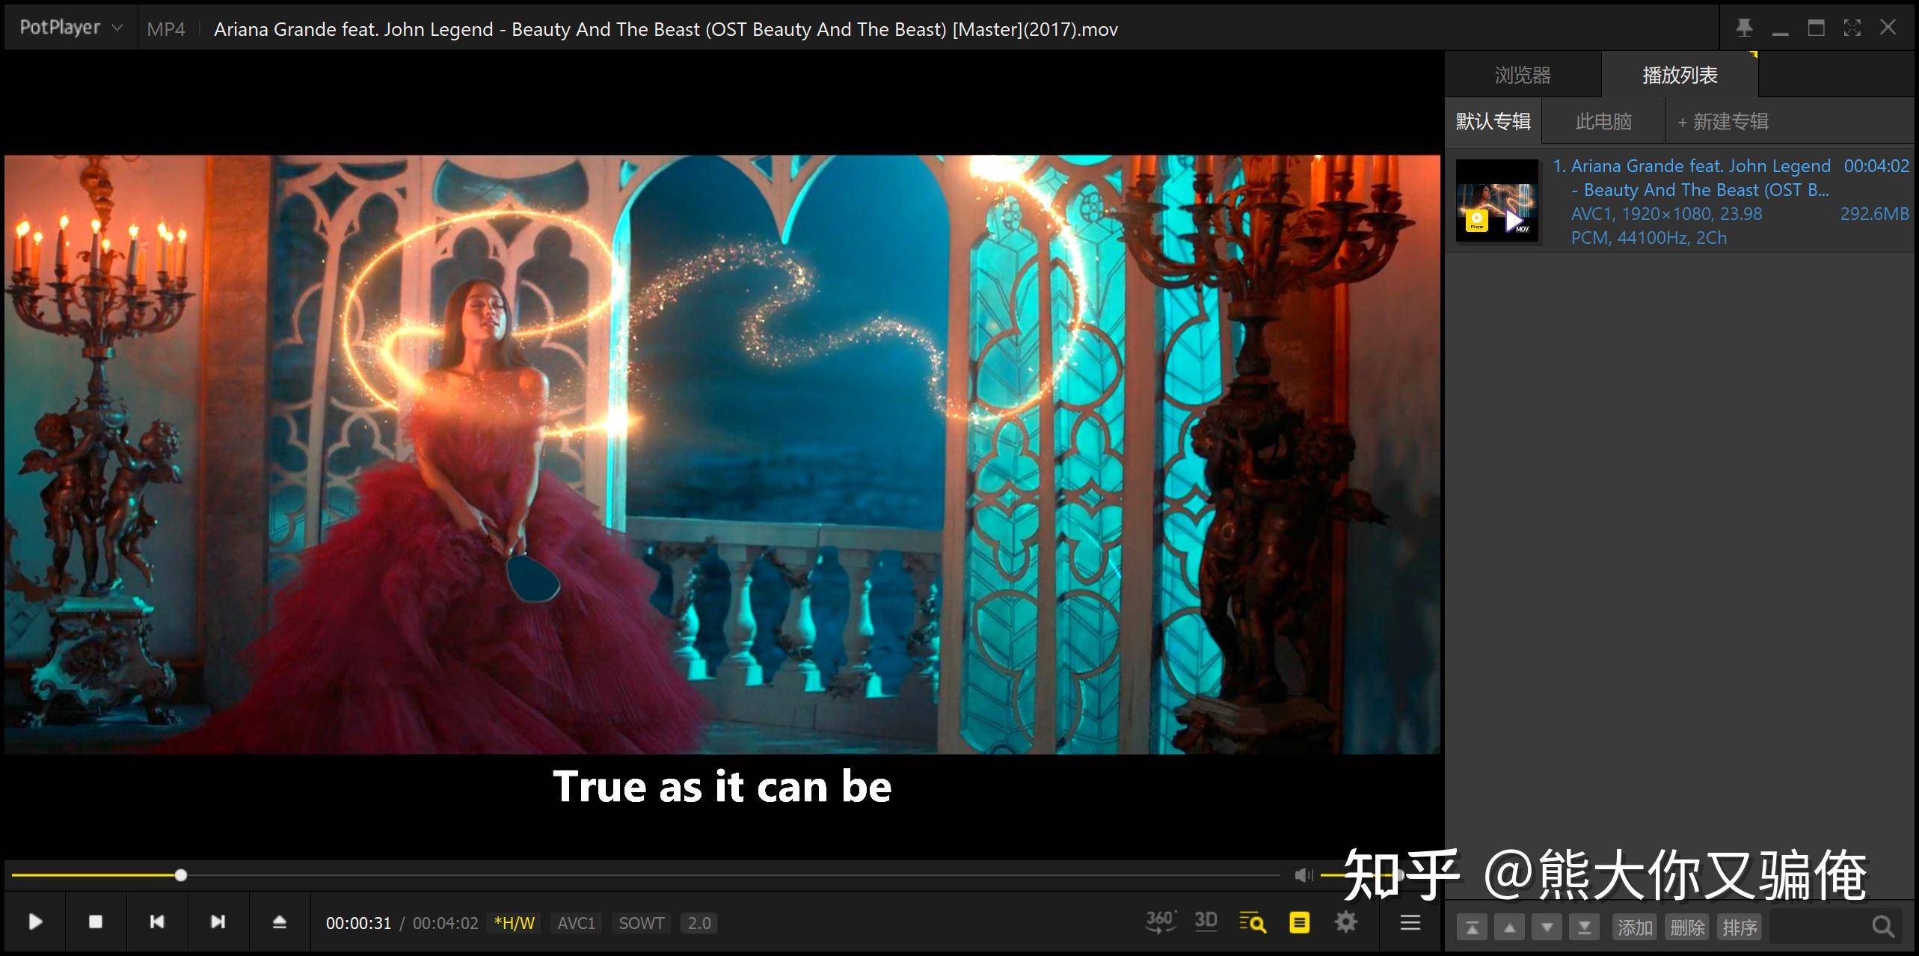Click the 添加 button to add files
Image resolution: width=1919 pixels, height=956 pixels.
click(1635, 928)
